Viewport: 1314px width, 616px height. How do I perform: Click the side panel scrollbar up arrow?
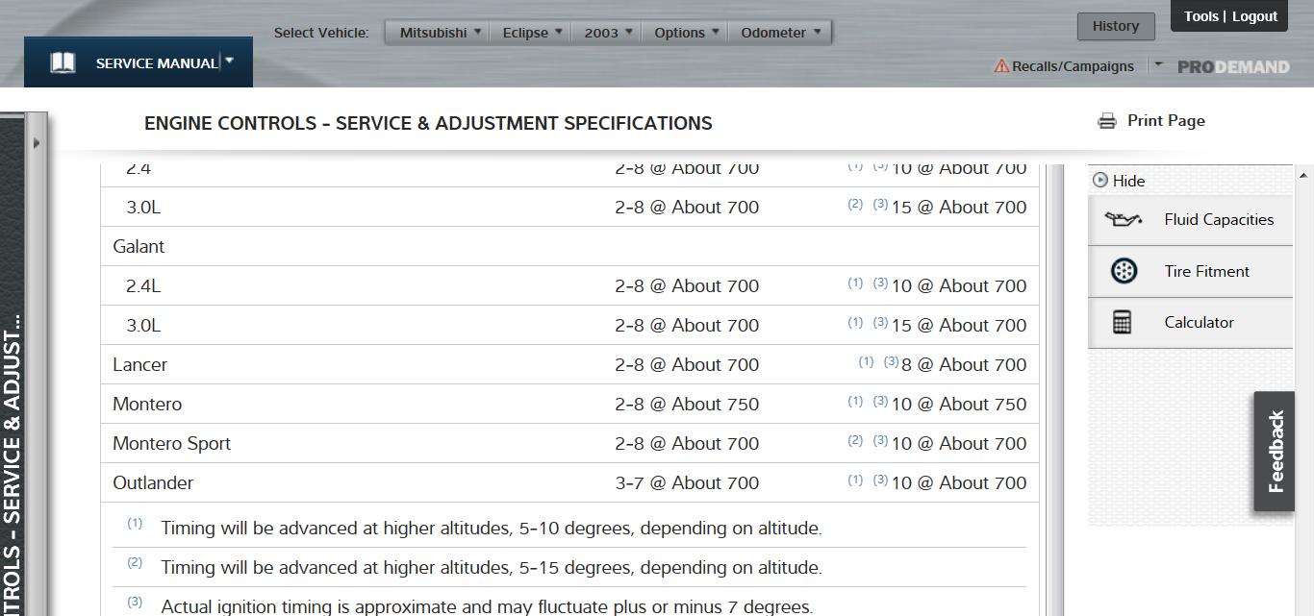[1303, 175]
